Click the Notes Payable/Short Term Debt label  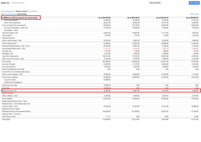coord(13,69)
